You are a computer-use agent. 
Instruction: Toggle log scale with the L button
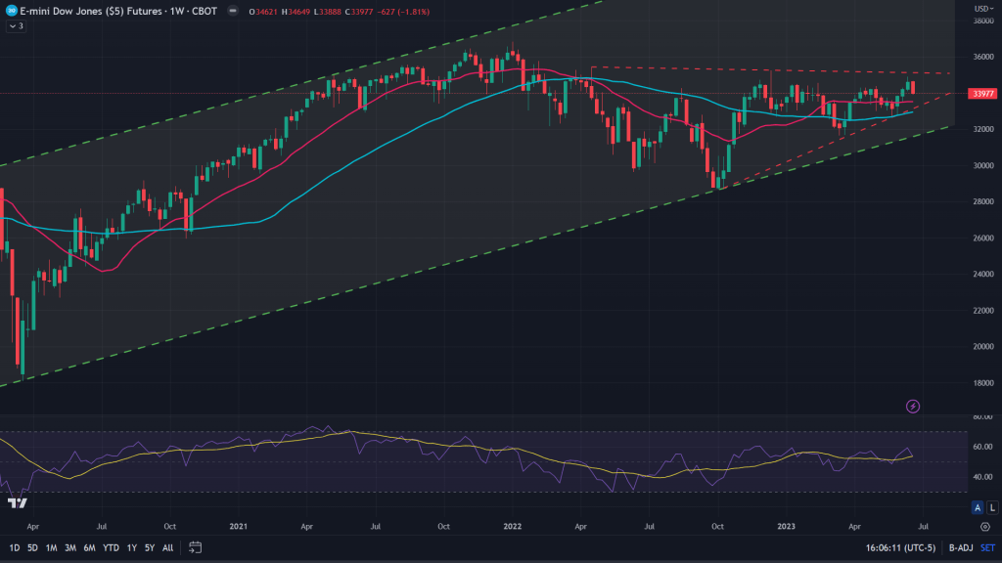(x=990, y=506)
